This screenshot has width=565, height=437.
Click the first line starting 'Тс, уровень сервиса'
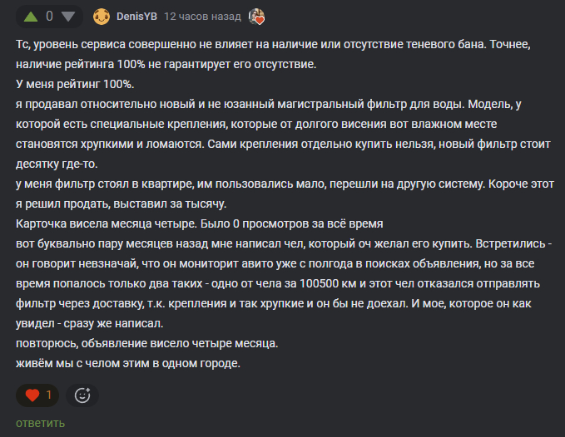(273, 44)
